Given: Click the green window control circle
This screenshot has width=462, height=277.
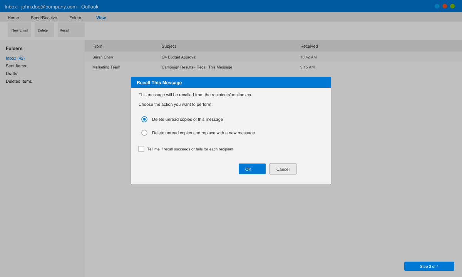Looking at the screenshot, I should coord(452,6).
